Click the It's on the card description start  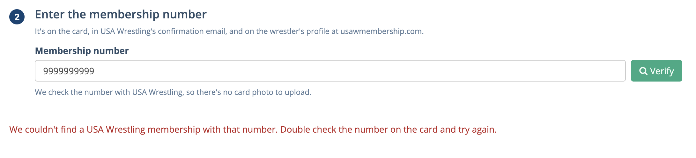(x=62, y=31)
